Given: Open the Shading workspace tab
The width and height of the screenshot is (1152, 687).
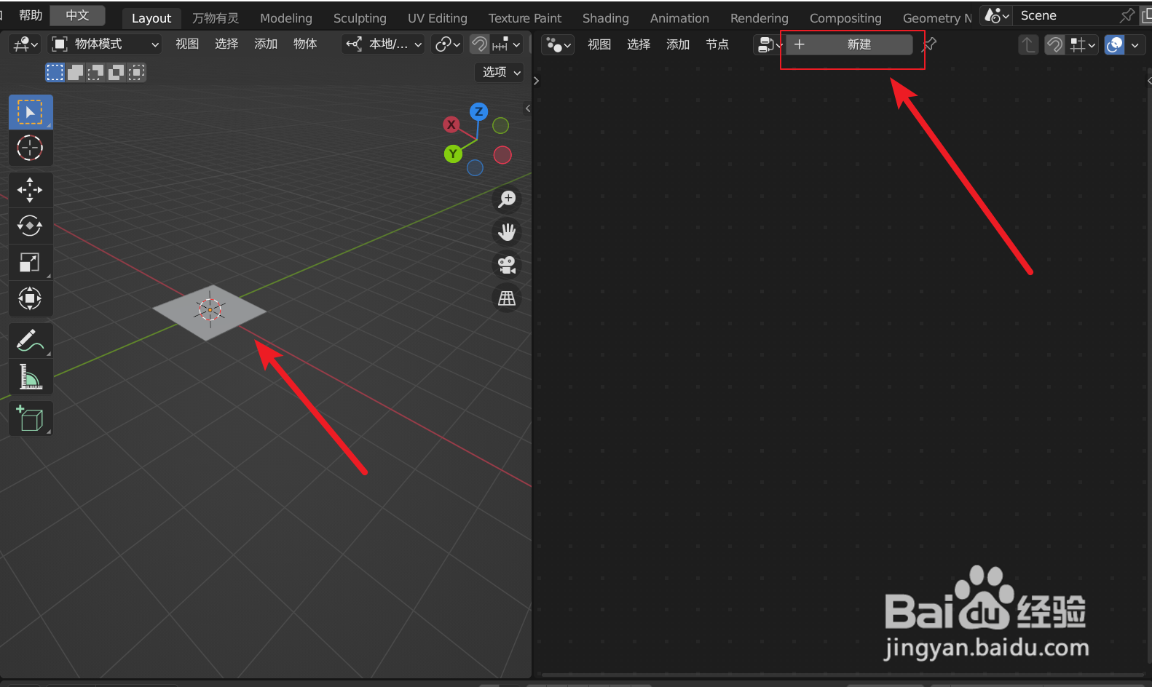Looking at the screenshot, I should (606, 18).
